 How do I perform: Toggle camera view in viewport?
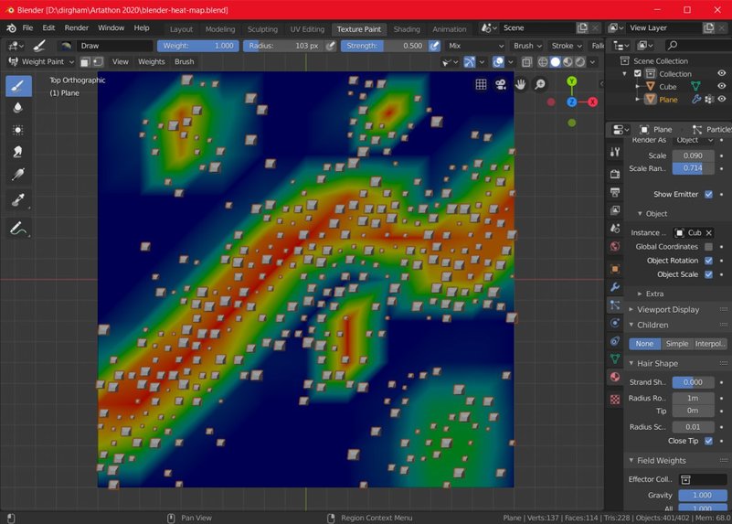(501, 84)
